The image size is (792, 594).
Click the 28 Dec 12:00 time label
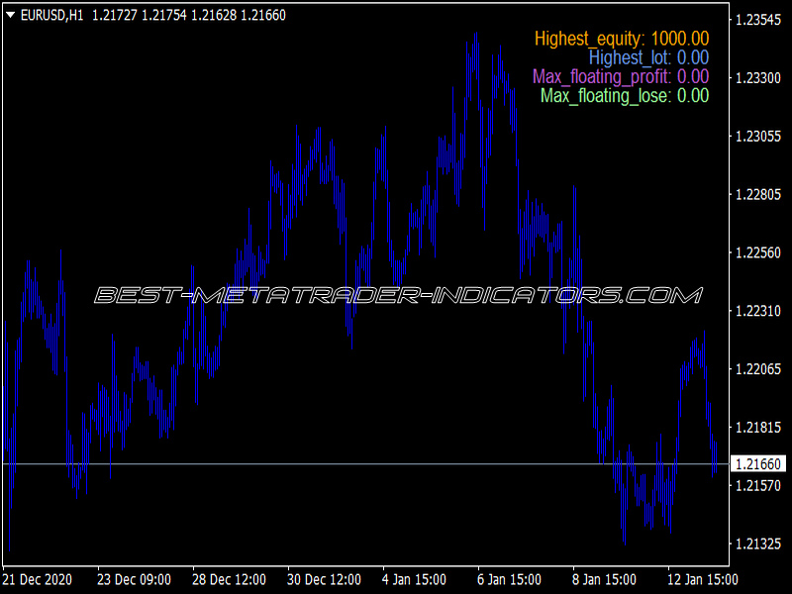point(229,579)
